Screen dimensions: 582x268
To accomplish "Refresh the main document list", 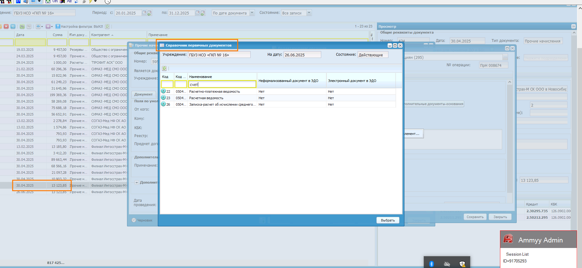I will tap(107, 26).
